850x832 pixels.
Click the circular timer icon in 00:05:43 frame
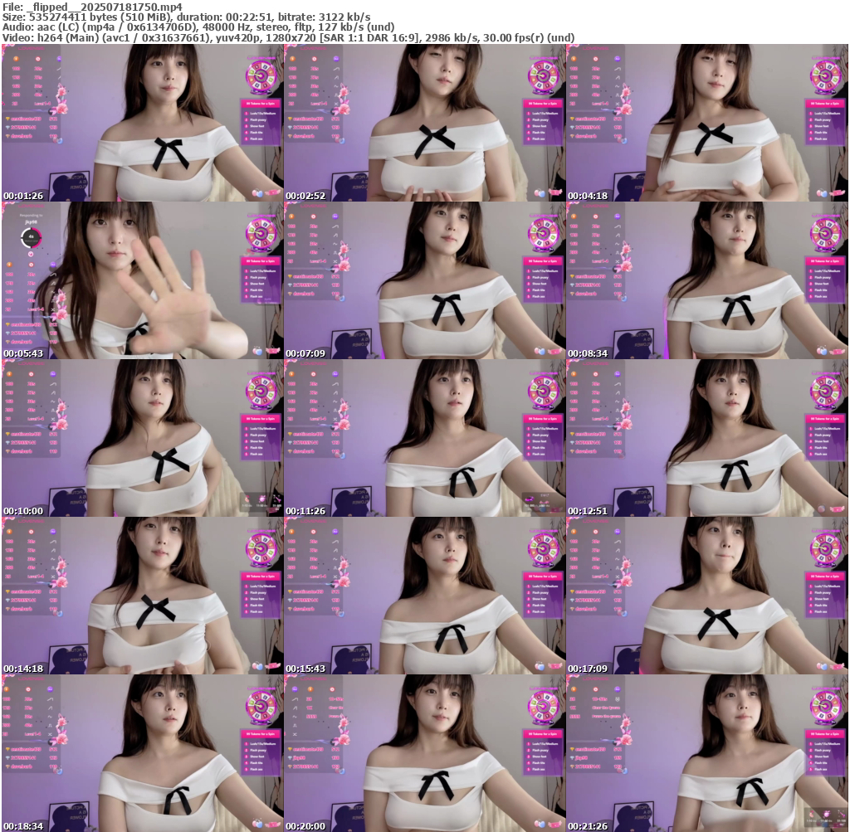tap(32, 238)
